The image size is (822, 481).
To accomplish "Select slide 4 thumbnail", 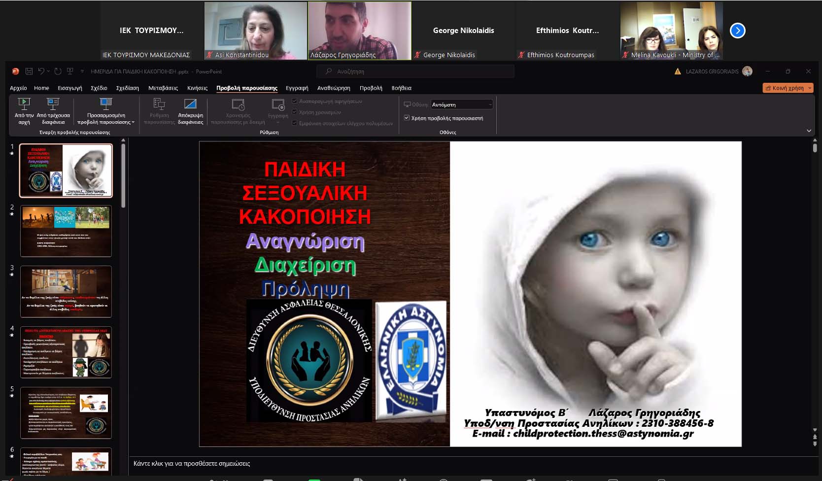I will pyautogui.click(x=66, y=352).
